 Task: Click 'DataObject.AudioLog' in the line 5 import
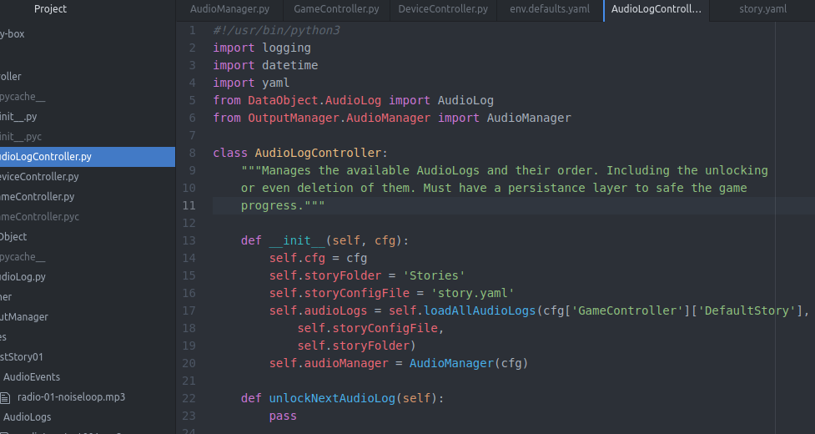pyautogui.click(x=314, y=100)
